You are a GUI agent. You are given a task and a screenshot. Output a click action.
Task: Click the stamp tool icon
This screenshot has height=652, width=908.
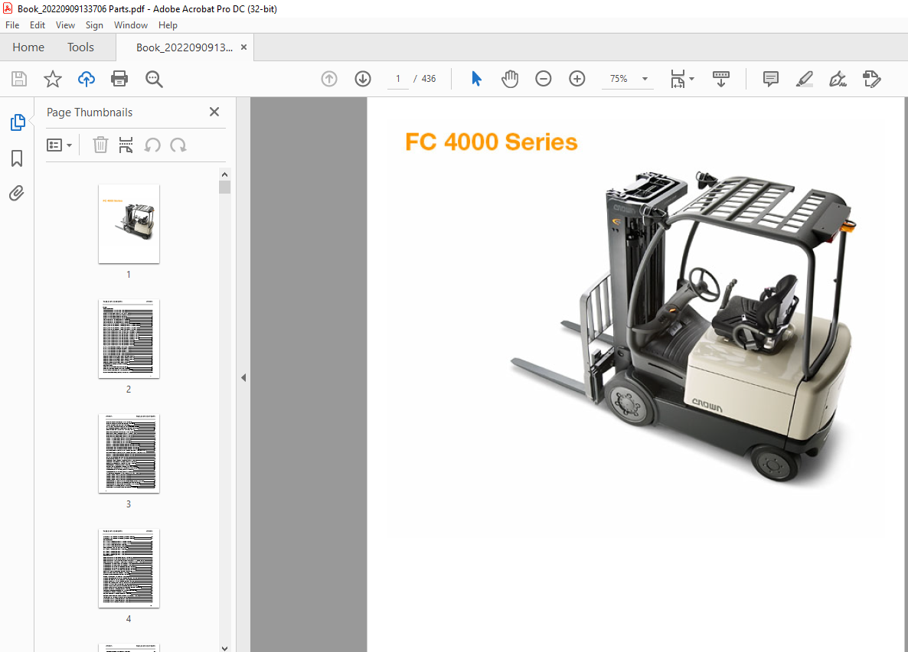pyautogui.click(x=871, y=79)
